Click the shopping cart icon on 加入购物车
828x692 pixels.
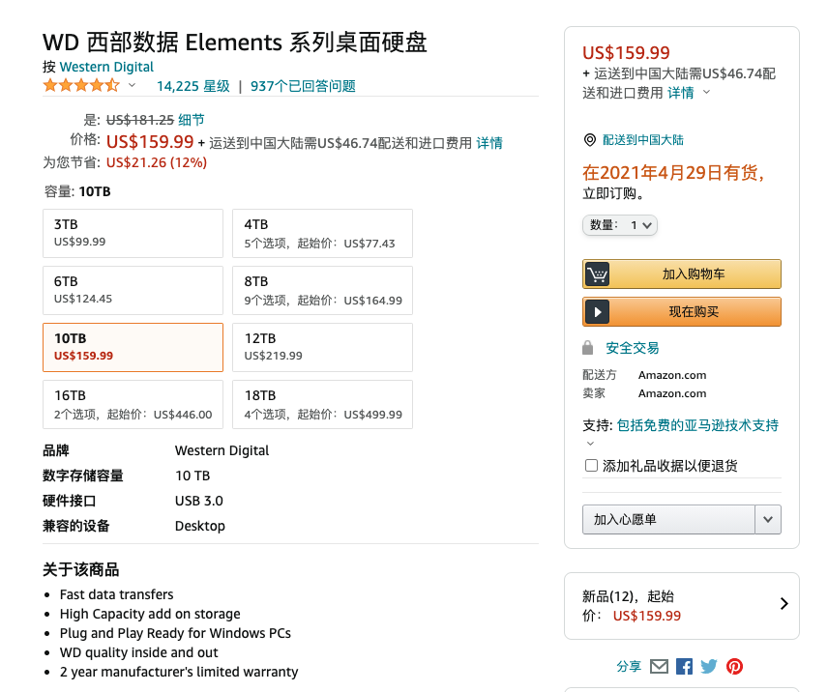[x=597, y=274]
